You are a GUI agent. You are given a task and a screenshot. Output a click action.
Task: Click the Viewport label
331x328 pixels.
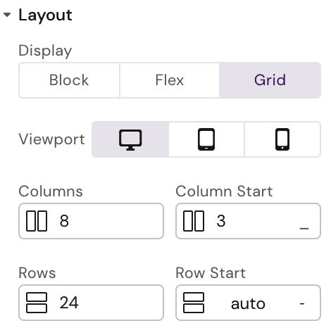point(51,139)
